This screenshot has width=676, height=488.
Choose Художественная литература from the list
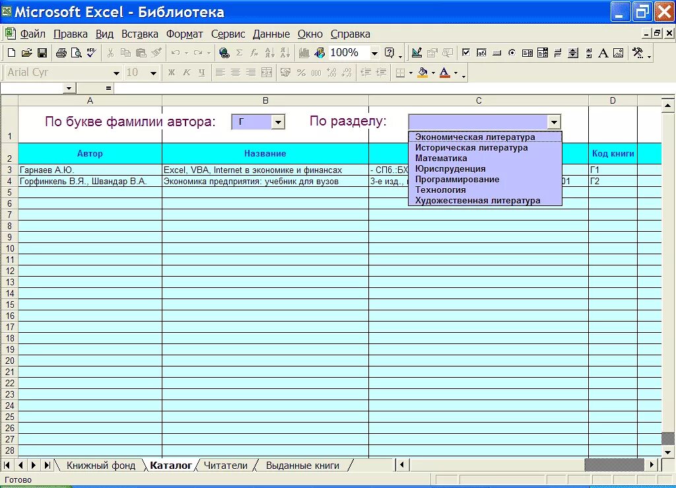(x=485, y=201)
